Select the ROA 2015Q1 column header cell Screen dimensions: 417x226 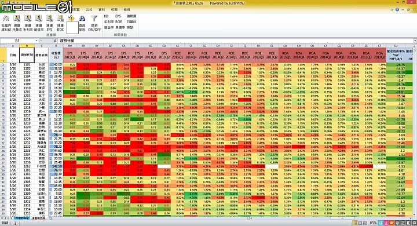click(x=285, y=55)
